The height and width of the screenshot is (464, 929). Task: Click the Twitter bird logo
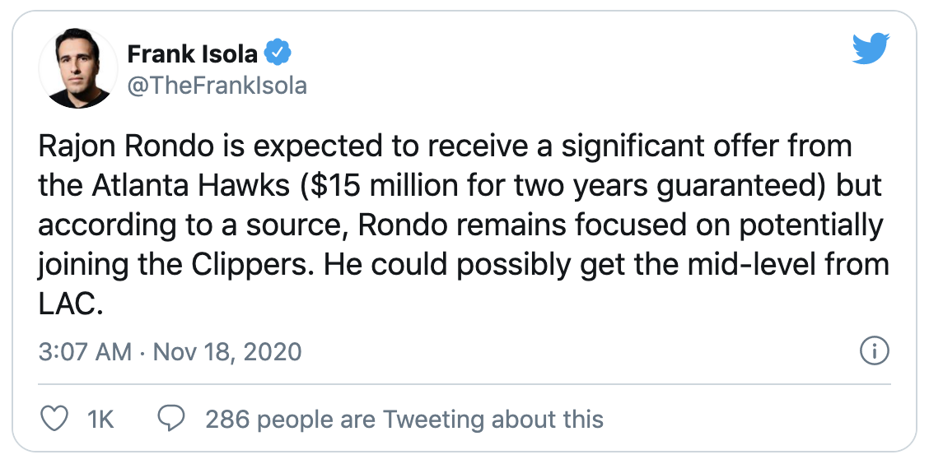[x=871, y=49]
